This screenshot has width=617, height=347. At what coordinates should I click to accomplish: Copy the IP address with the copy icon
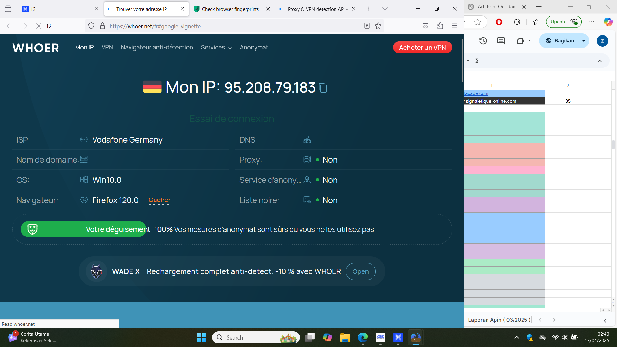tap(323, 88)
